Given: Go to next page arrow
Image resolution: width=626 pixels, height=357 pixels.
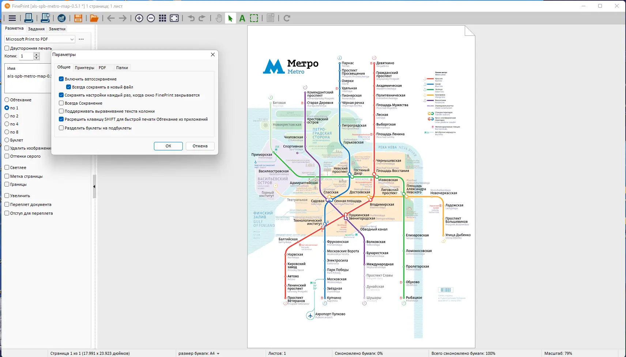Looking at the screenshot, I should 123,18.
